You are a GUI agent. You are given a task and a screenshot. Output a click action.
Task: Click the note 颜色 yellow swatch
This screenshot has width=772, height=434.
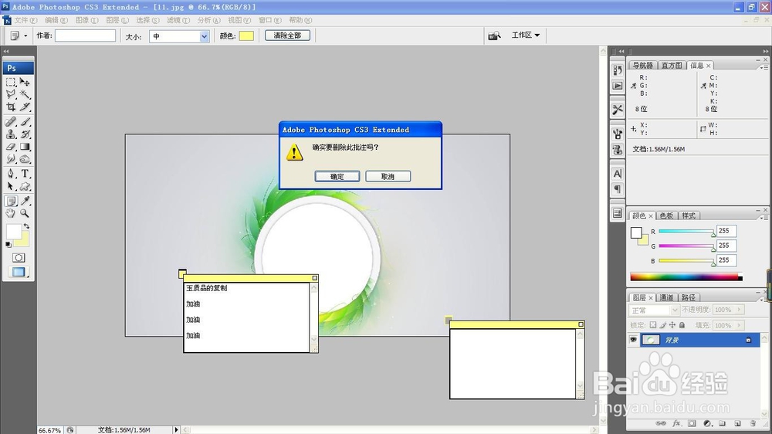[x=247, y=36]
